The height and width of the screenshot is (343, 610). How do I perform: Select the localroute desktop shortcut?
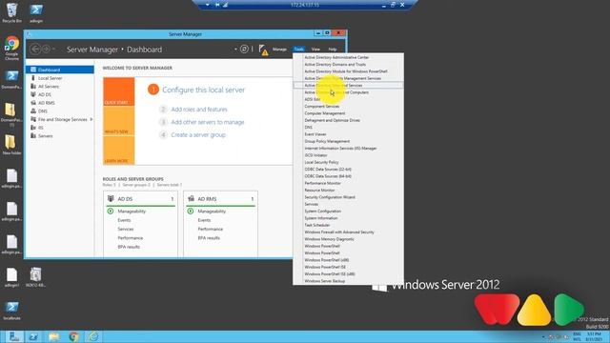tap(11, 311)
